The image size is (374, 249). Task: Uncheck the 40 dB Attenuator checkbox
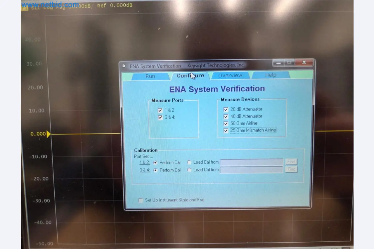[x=226, y=116]
